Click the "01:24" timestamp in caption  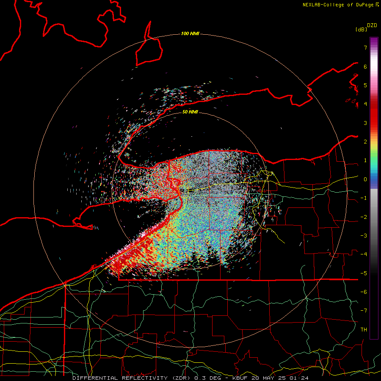point(299,378)
